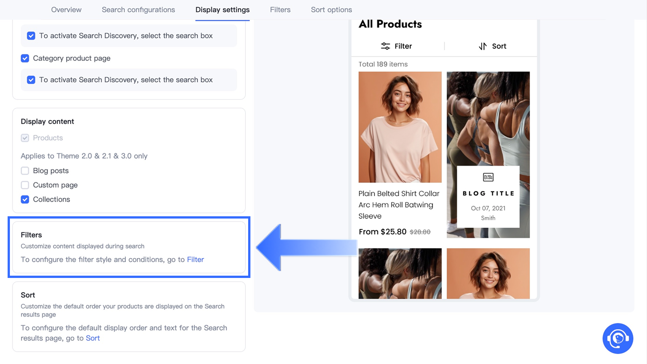647x364 pixels.
Task: Switch to the Overview tab
Action: coord(66,10)
